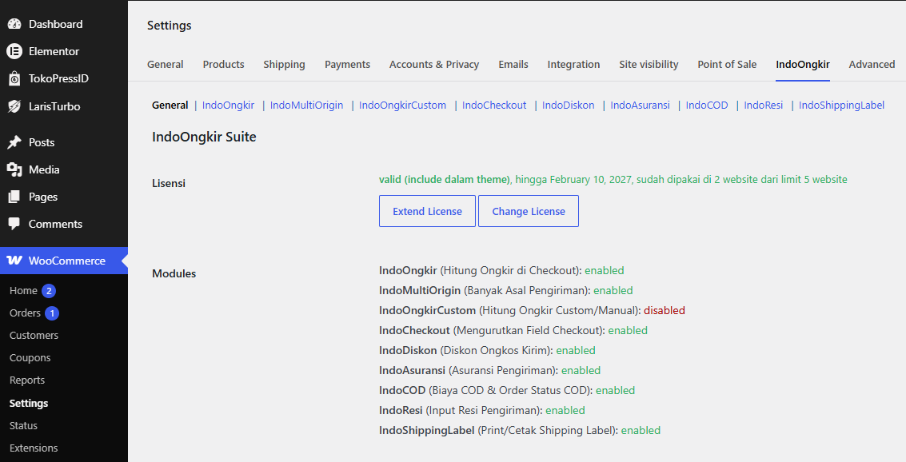Open WooCommerce Orders submenu
This screenshot has height=462, width=906.
(25, 313)
